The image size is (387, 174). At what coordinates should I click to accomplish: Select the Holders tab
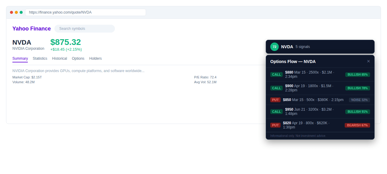[x=96, y=59]
